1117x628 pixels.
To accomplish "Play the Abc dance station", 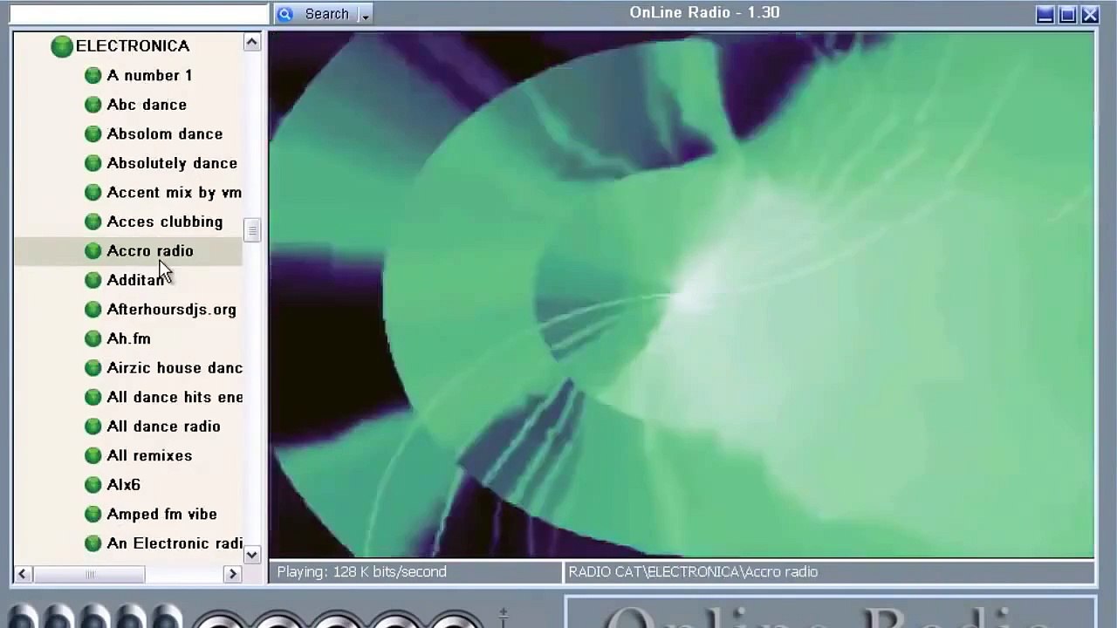I will [x=147, y=105].
